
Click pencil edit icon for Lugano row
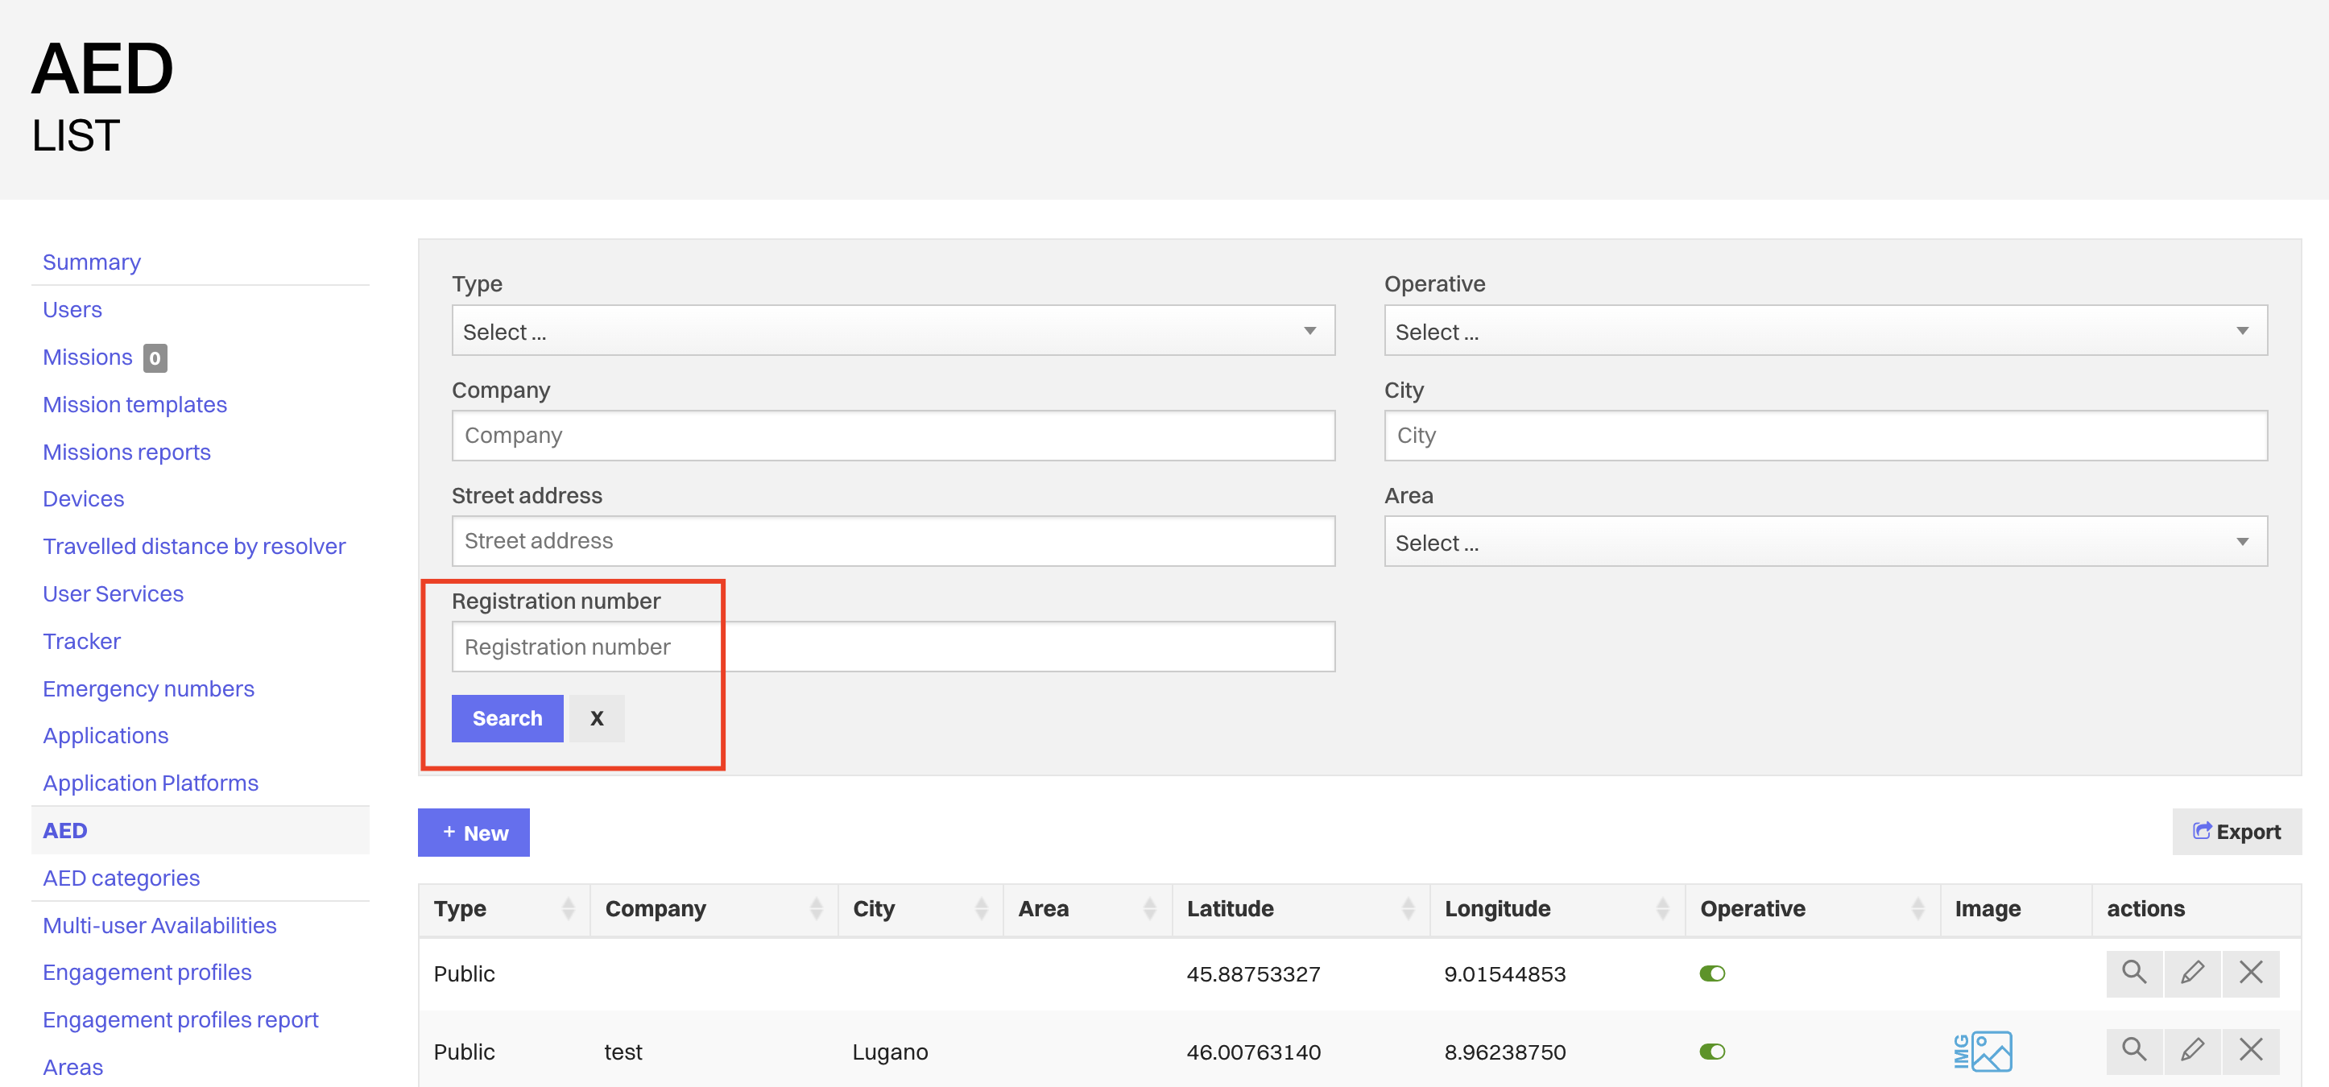click(x=2191, y=1051)
